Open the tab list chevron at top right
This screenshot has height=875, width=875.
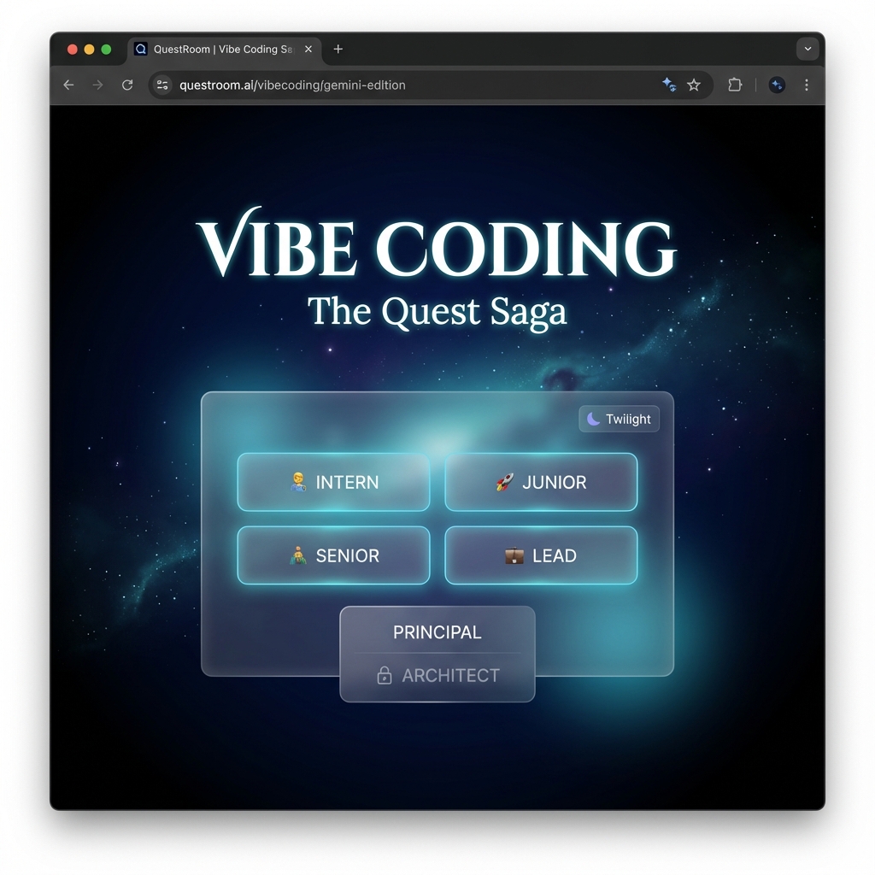pos(807,49)
